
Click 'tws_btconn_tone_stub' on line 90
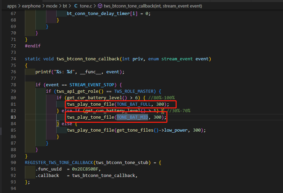click(x=122, y=163)
